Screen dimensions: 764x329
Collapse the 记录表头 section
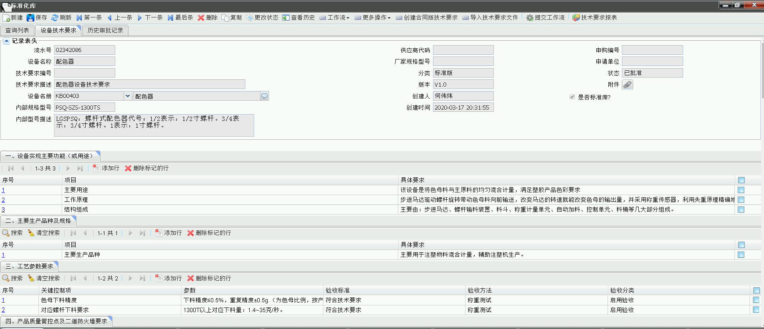click(6, 41)
